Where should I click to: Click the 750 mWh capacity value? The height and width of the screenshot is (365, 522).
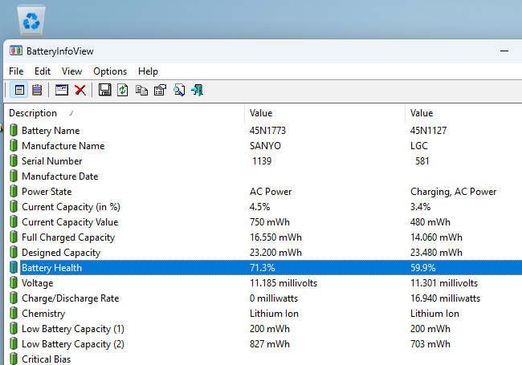pyautogui.click(x=270, y=222)
